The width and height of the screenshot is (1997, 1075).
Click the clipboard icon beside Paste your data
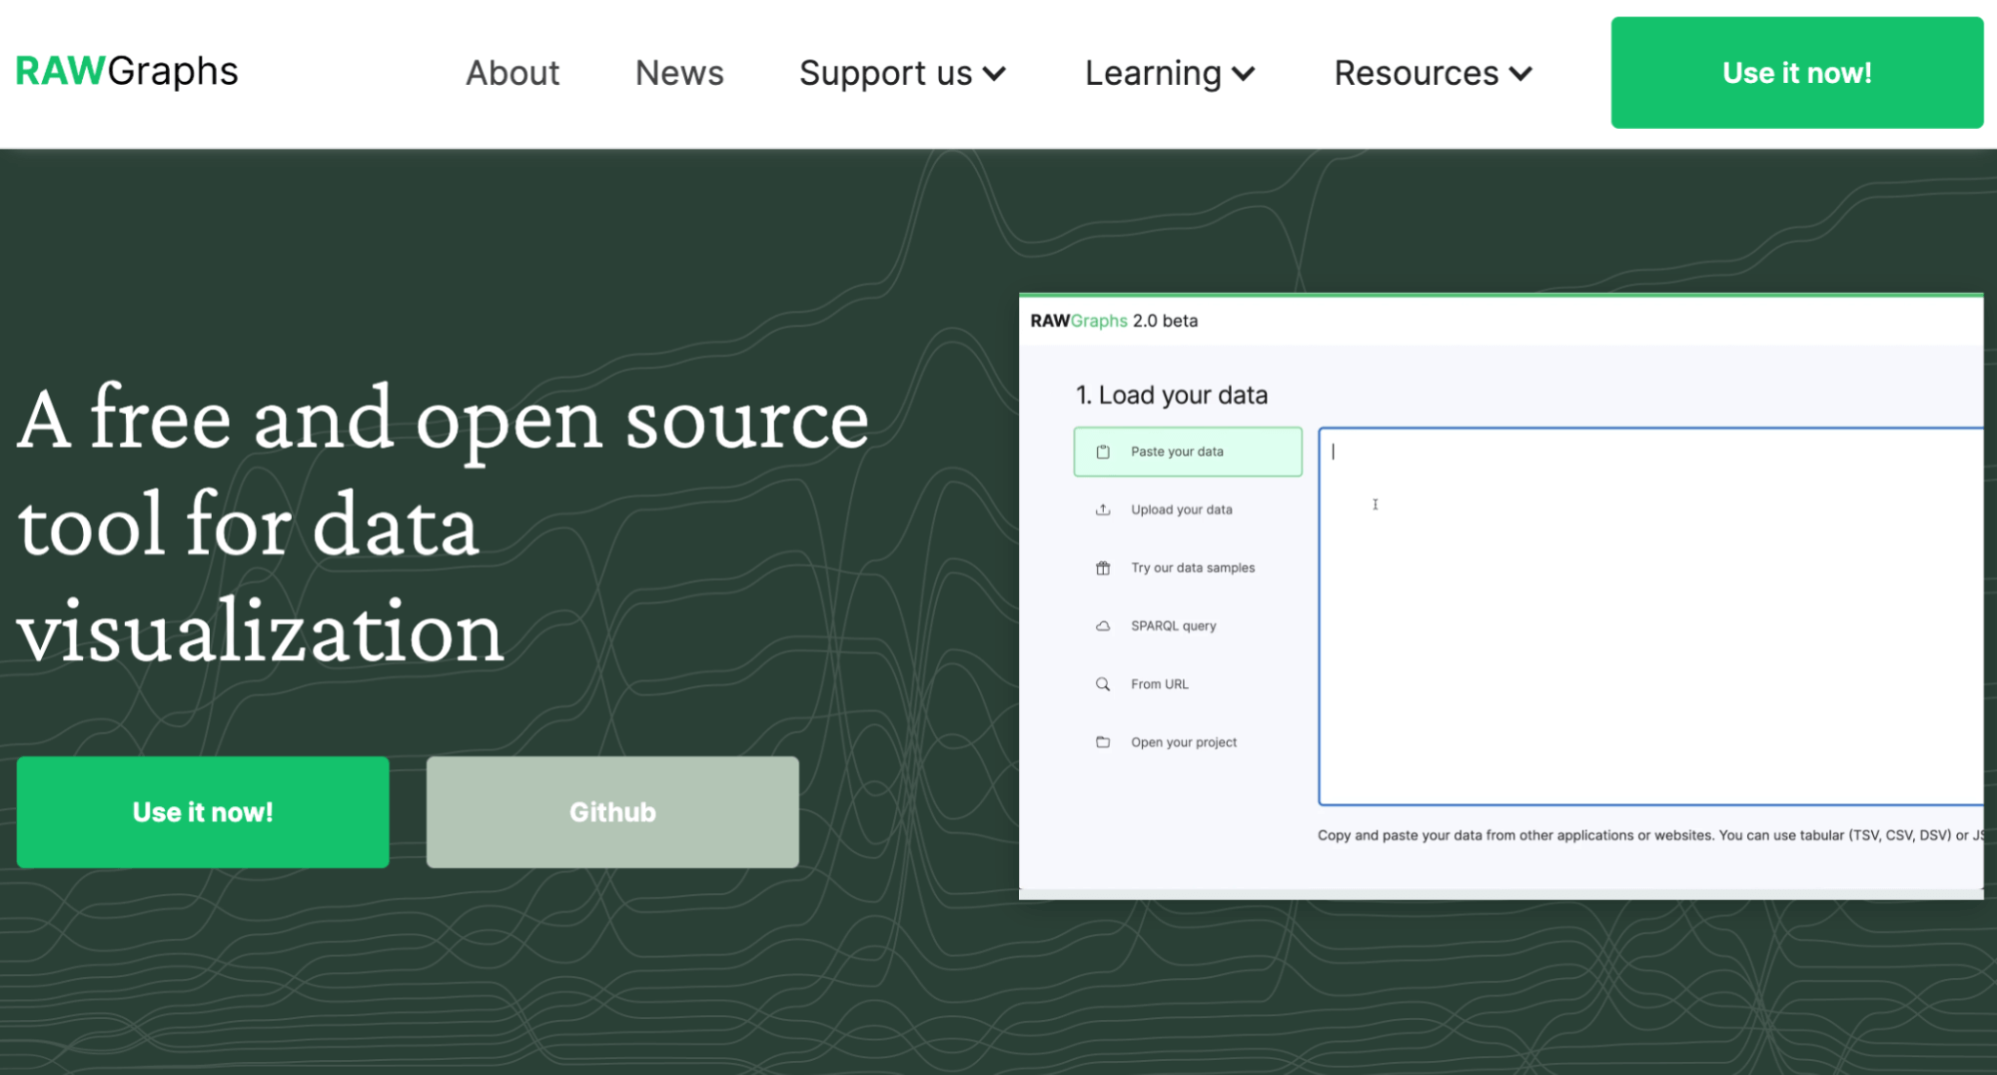pos(1103,452)
